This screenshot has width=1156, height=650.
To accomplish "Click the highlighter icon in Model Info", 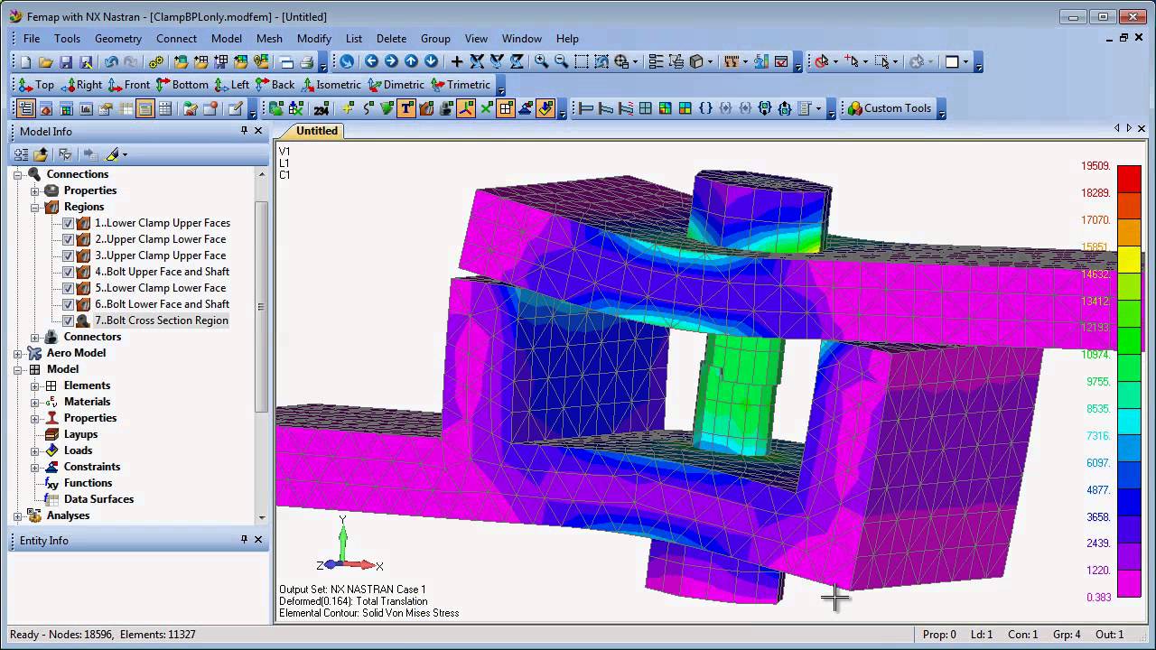I will (x=113, y=154).
